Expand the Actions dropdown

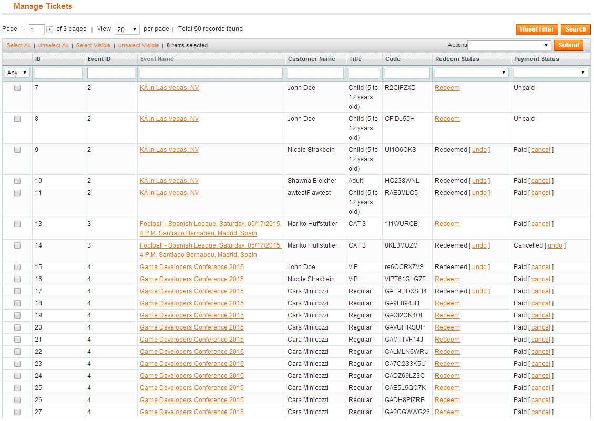[509, 45]
